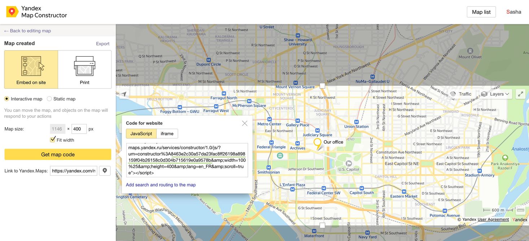
Task: Click the Mount Olivet cemetery icon
Action: tap(470, 51)
